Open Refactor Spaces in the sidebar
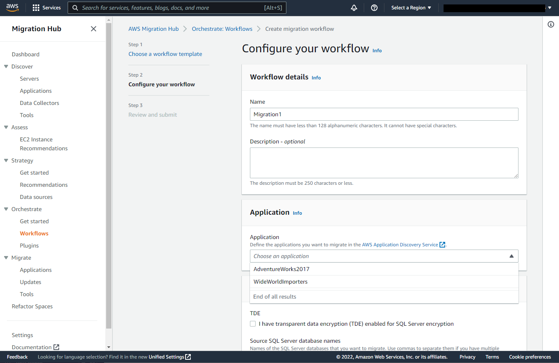This screenshot has height=363, width=559. point(32,306)
